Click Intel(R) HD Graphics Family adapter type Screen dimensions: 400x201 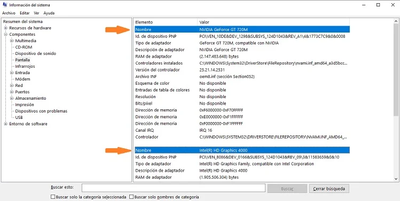click(x=256, y=164)
